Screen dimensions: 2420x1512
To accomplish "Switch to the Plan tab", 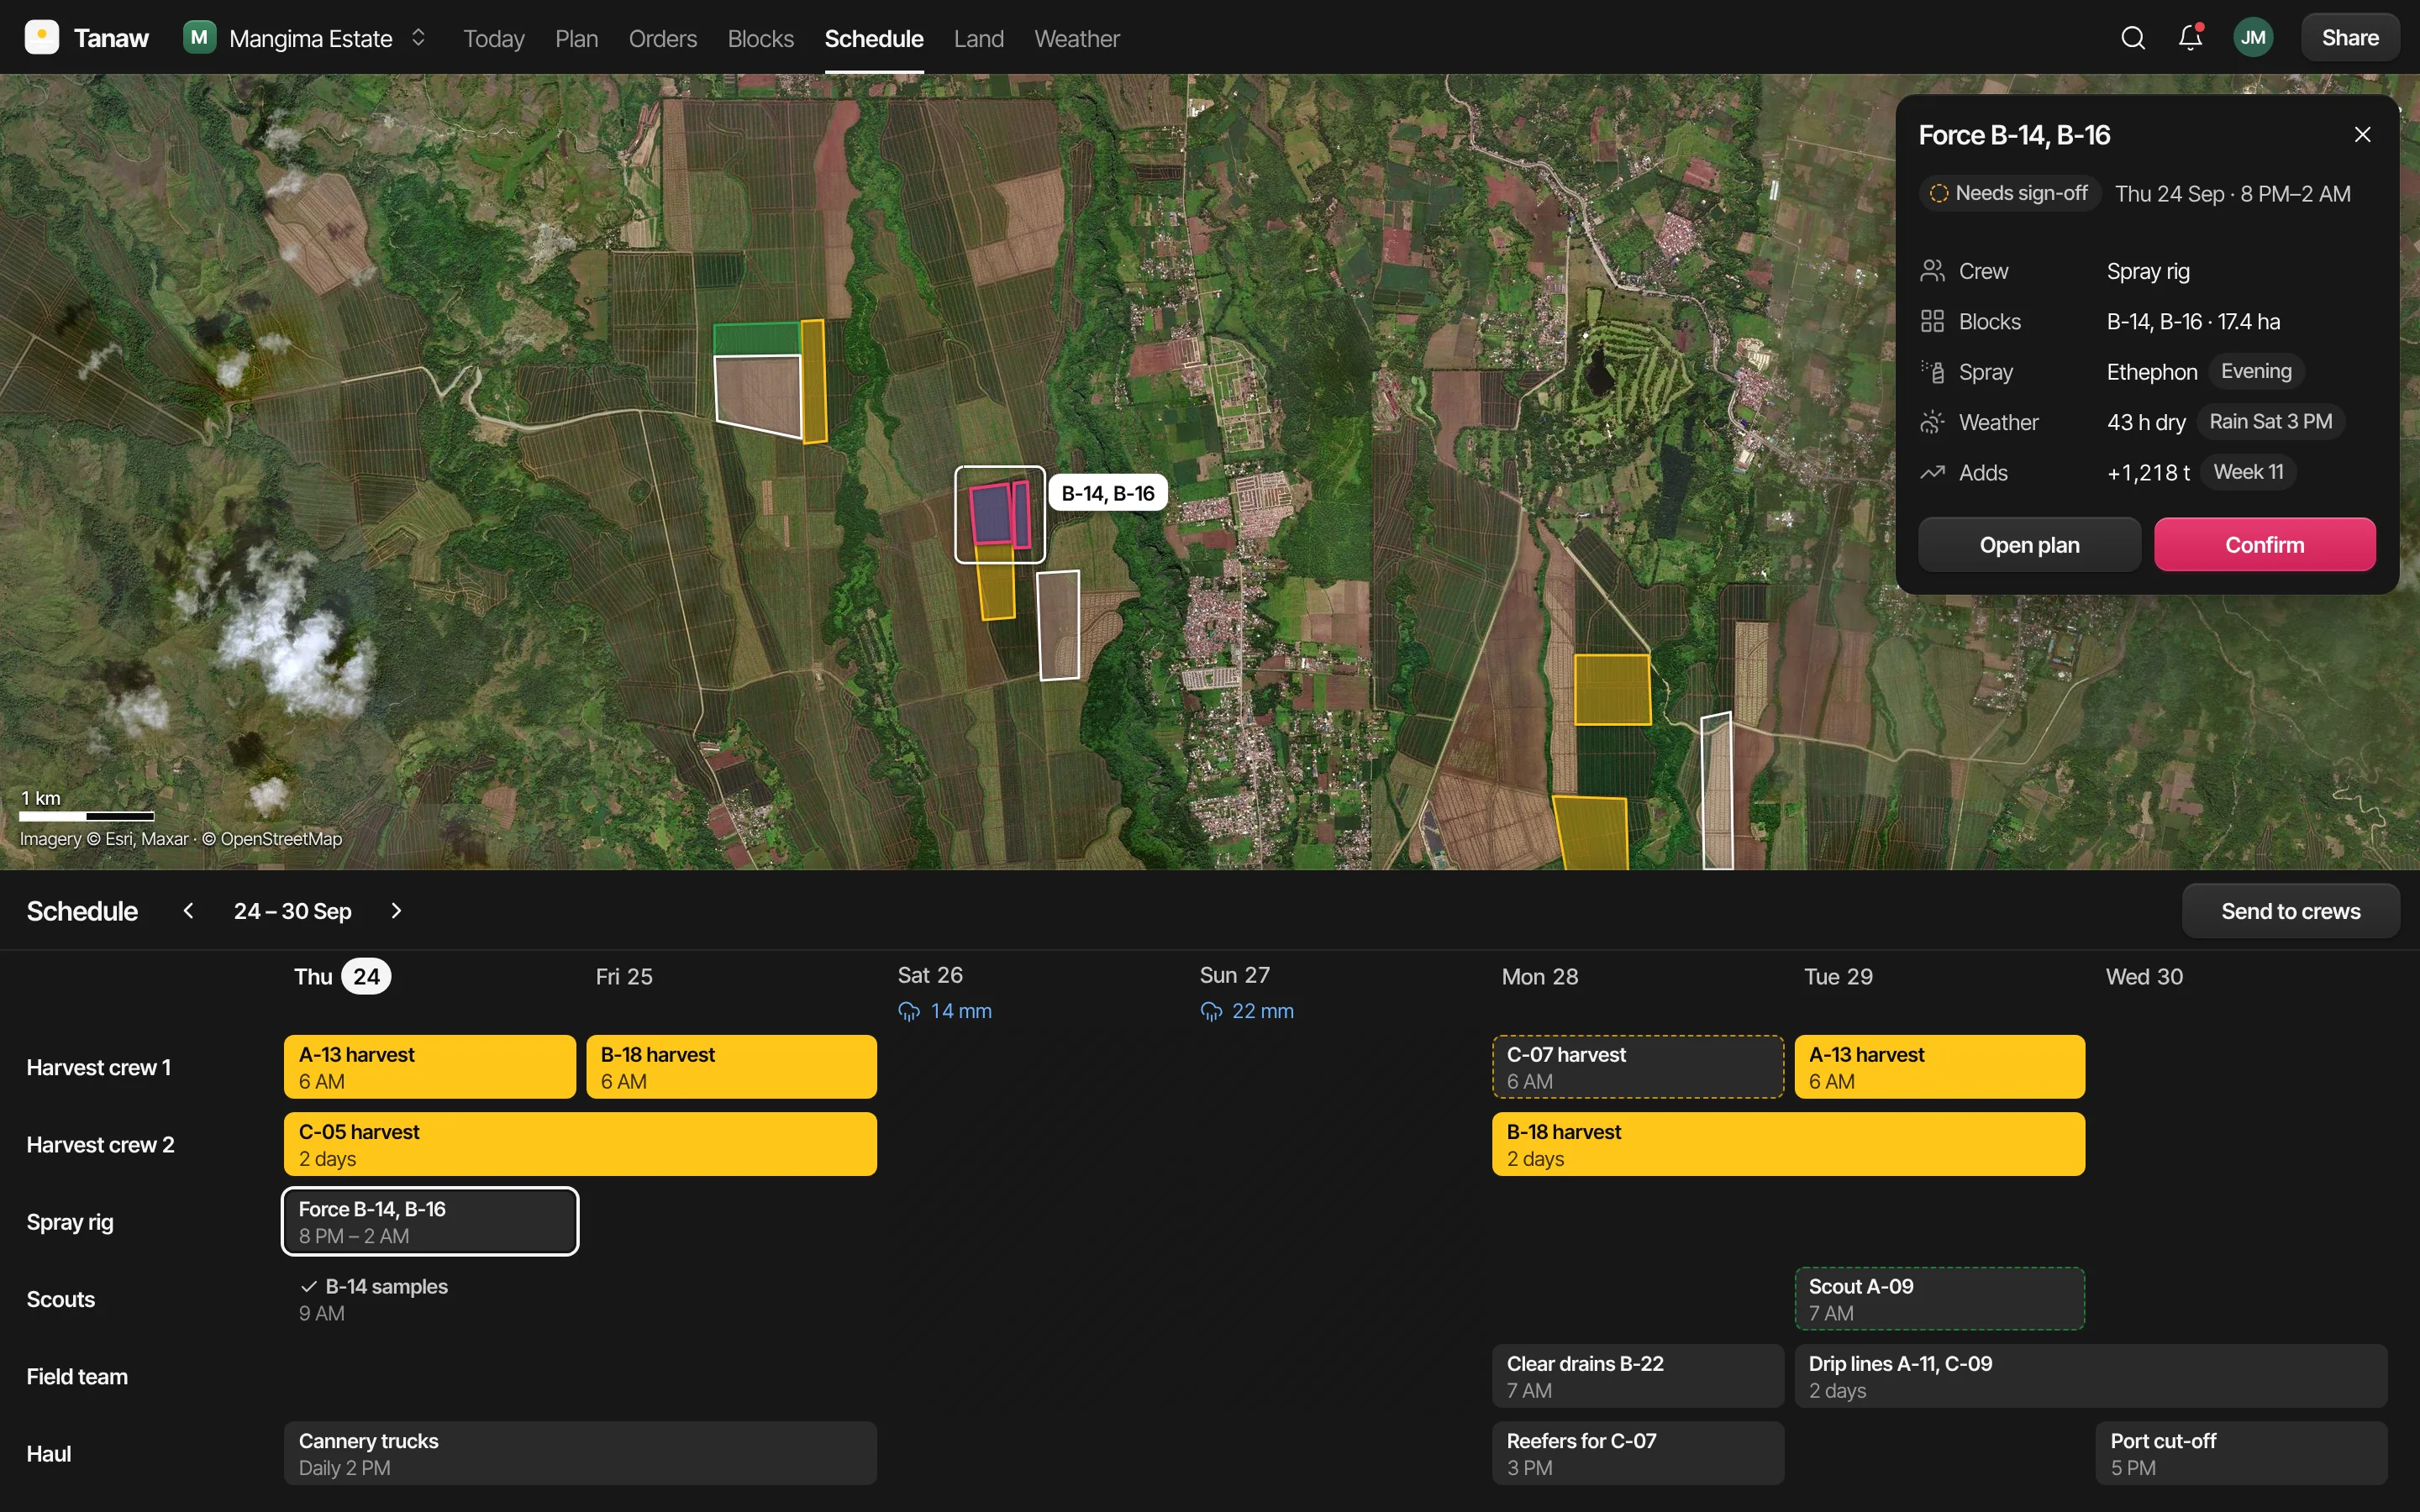I will point(577,38).
